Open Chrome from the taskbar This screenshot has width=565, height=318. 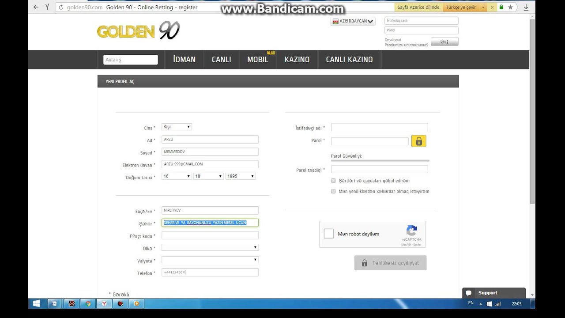(88, 303)
